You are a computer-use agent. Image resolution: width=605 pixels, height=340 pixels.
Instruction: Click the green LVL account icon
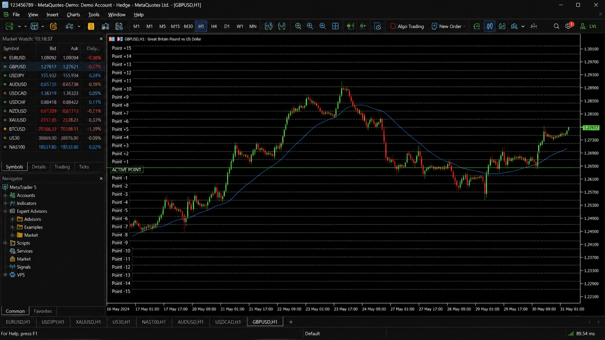coord(583,26)
